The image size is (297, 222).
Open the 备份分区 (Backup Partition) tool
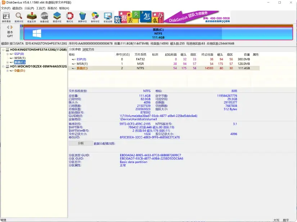coord(94,16)
